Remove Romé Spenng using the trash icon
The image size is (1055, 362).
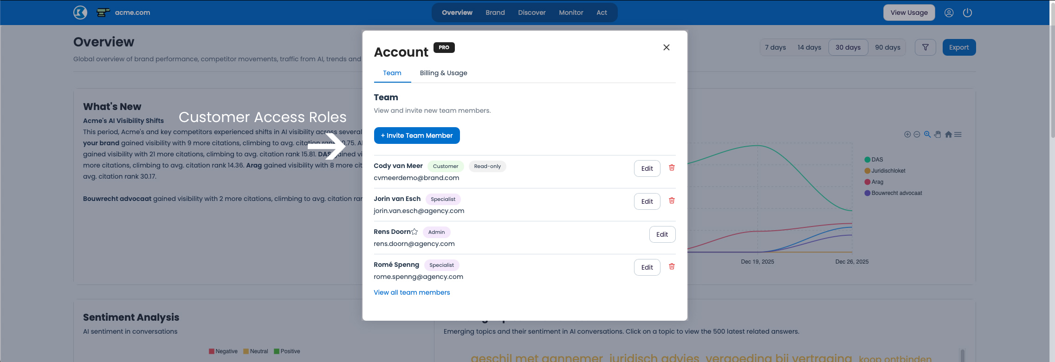tap(672, 266)
